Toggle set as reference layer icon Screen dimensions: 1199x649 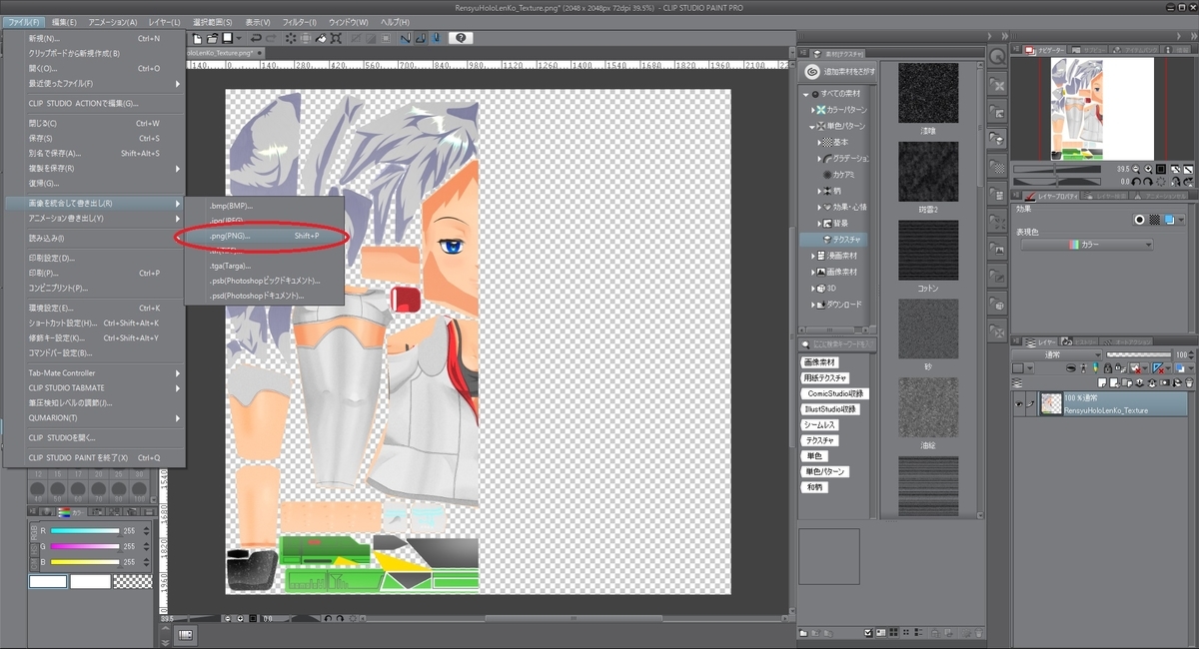coord(1083,367)
